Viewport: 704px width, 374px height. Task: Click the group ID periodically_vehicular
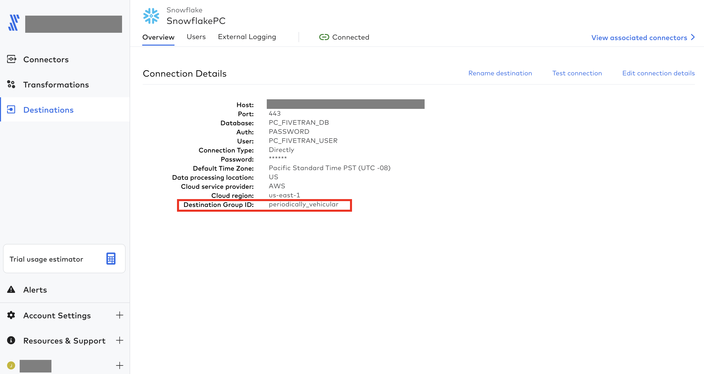303,204
